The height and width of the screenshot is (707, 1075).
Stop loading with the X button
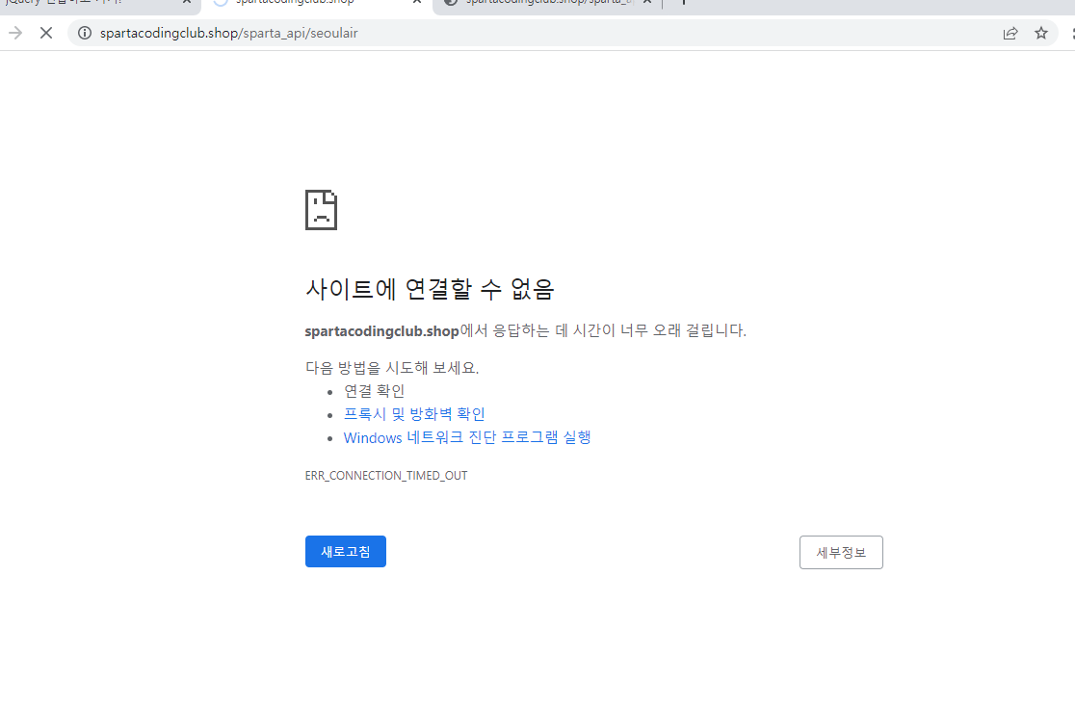pyautogui.click(x=46, y=33)
